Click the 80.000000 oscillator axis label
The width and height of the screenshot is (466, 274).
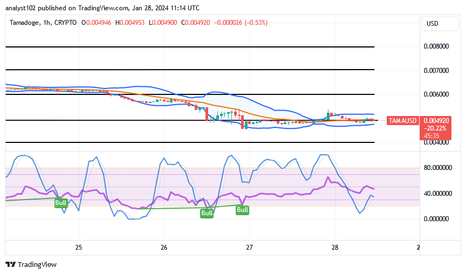438,168
